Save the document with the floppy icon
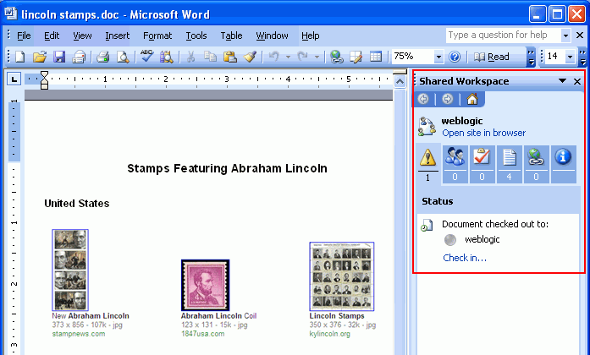The width and height of the screenshot is (590, 355). (x=59, y=57)
